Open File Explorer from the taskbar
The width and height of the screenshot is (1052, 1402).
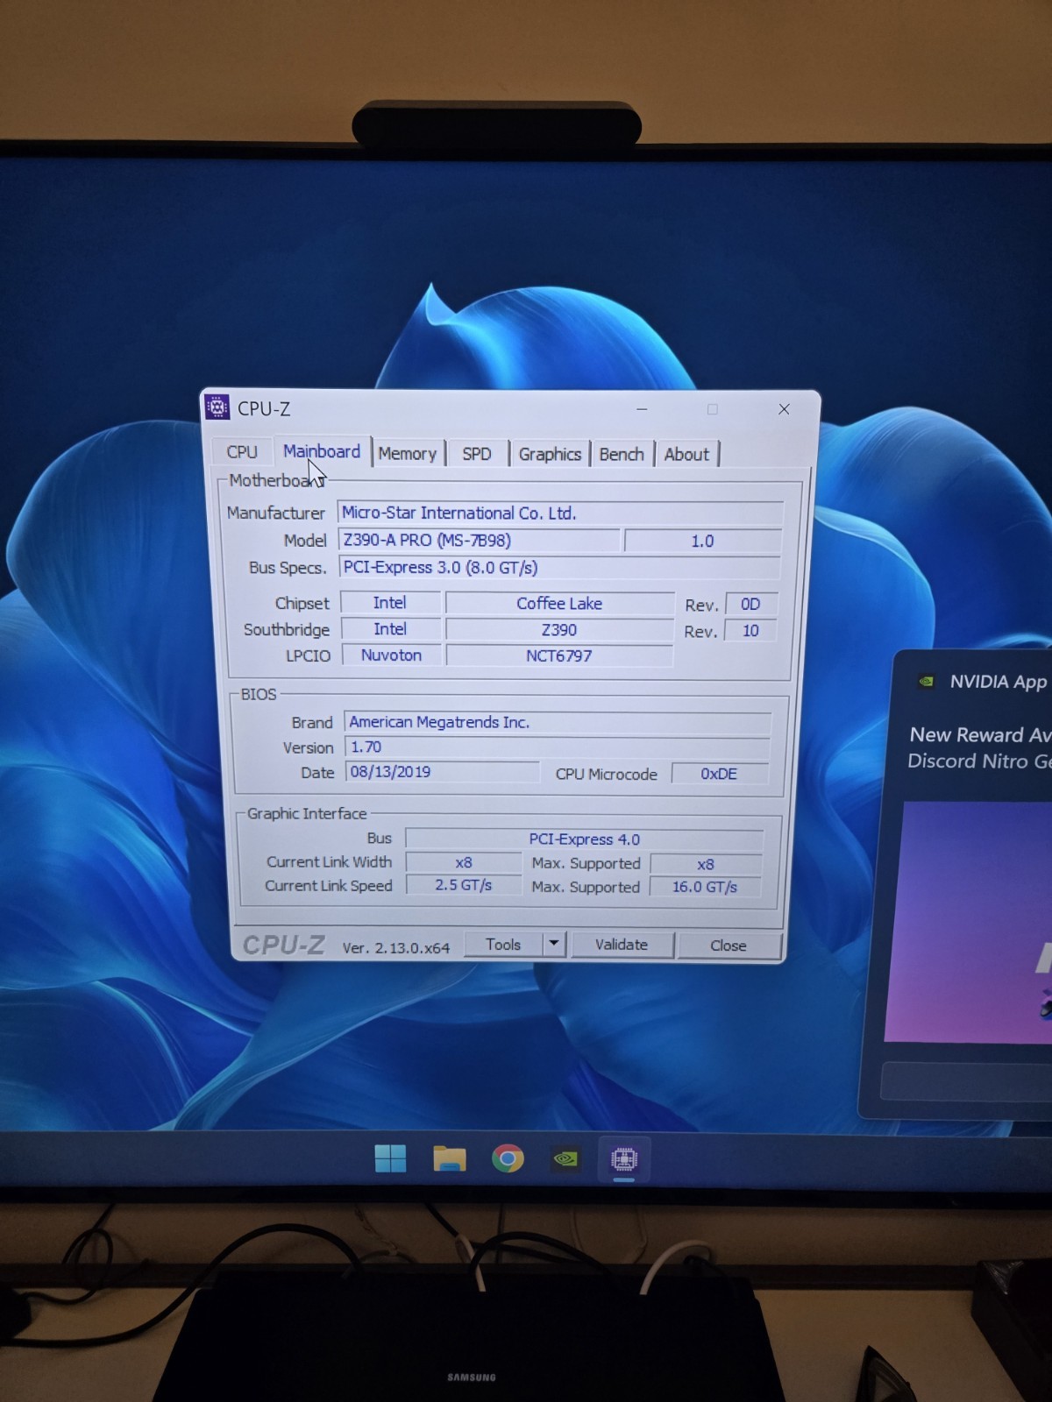449,1158
